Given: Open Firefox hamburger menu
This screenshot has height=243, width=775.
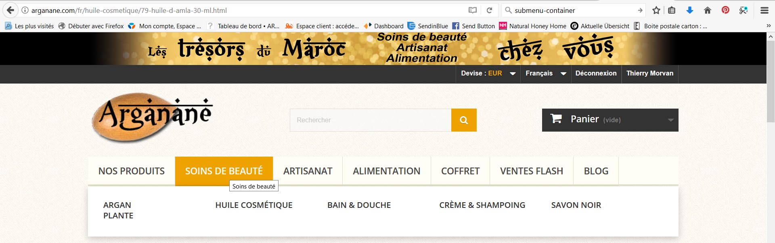Looking at the screenshot, I should tap(764, 10).
